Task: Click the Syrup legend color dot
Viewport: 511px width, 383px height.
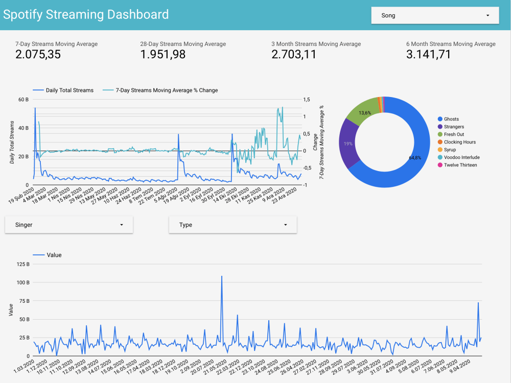Action: pos(440,150)
